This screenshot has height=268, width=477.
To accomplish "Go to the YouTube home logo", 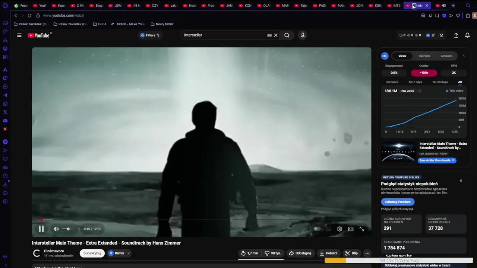I will tap(38, 35).
